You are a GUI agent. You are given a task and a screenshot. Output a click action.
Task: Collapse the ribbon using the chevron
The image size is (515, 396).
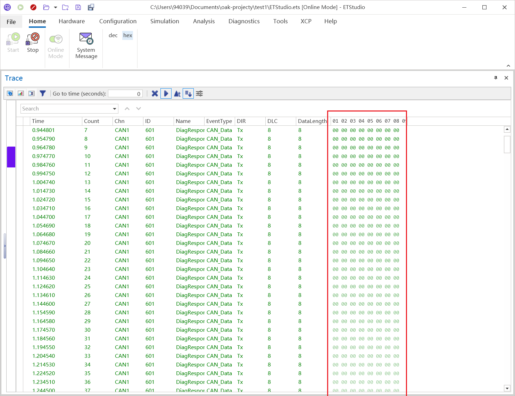click(x=508, y=66)
